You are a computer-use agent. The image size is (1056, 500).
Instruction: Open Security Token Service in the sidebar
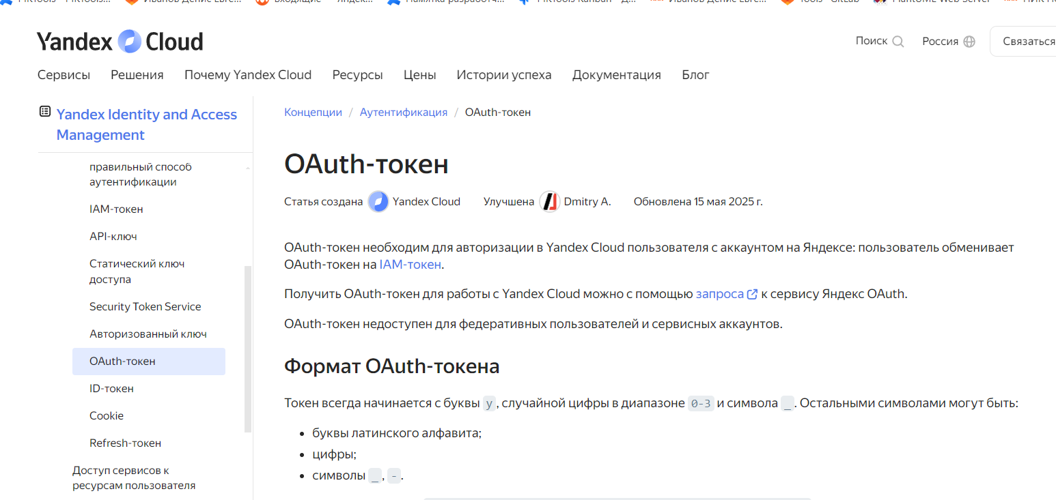(x=145, y=307)
